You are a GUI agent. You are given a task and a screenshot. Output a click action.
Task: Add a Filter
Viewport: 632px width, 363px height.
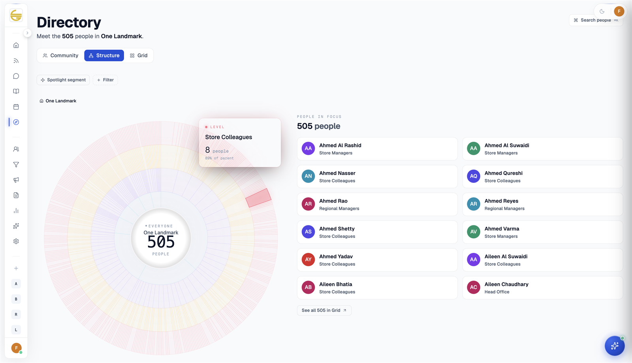click(x=105, y=80)
